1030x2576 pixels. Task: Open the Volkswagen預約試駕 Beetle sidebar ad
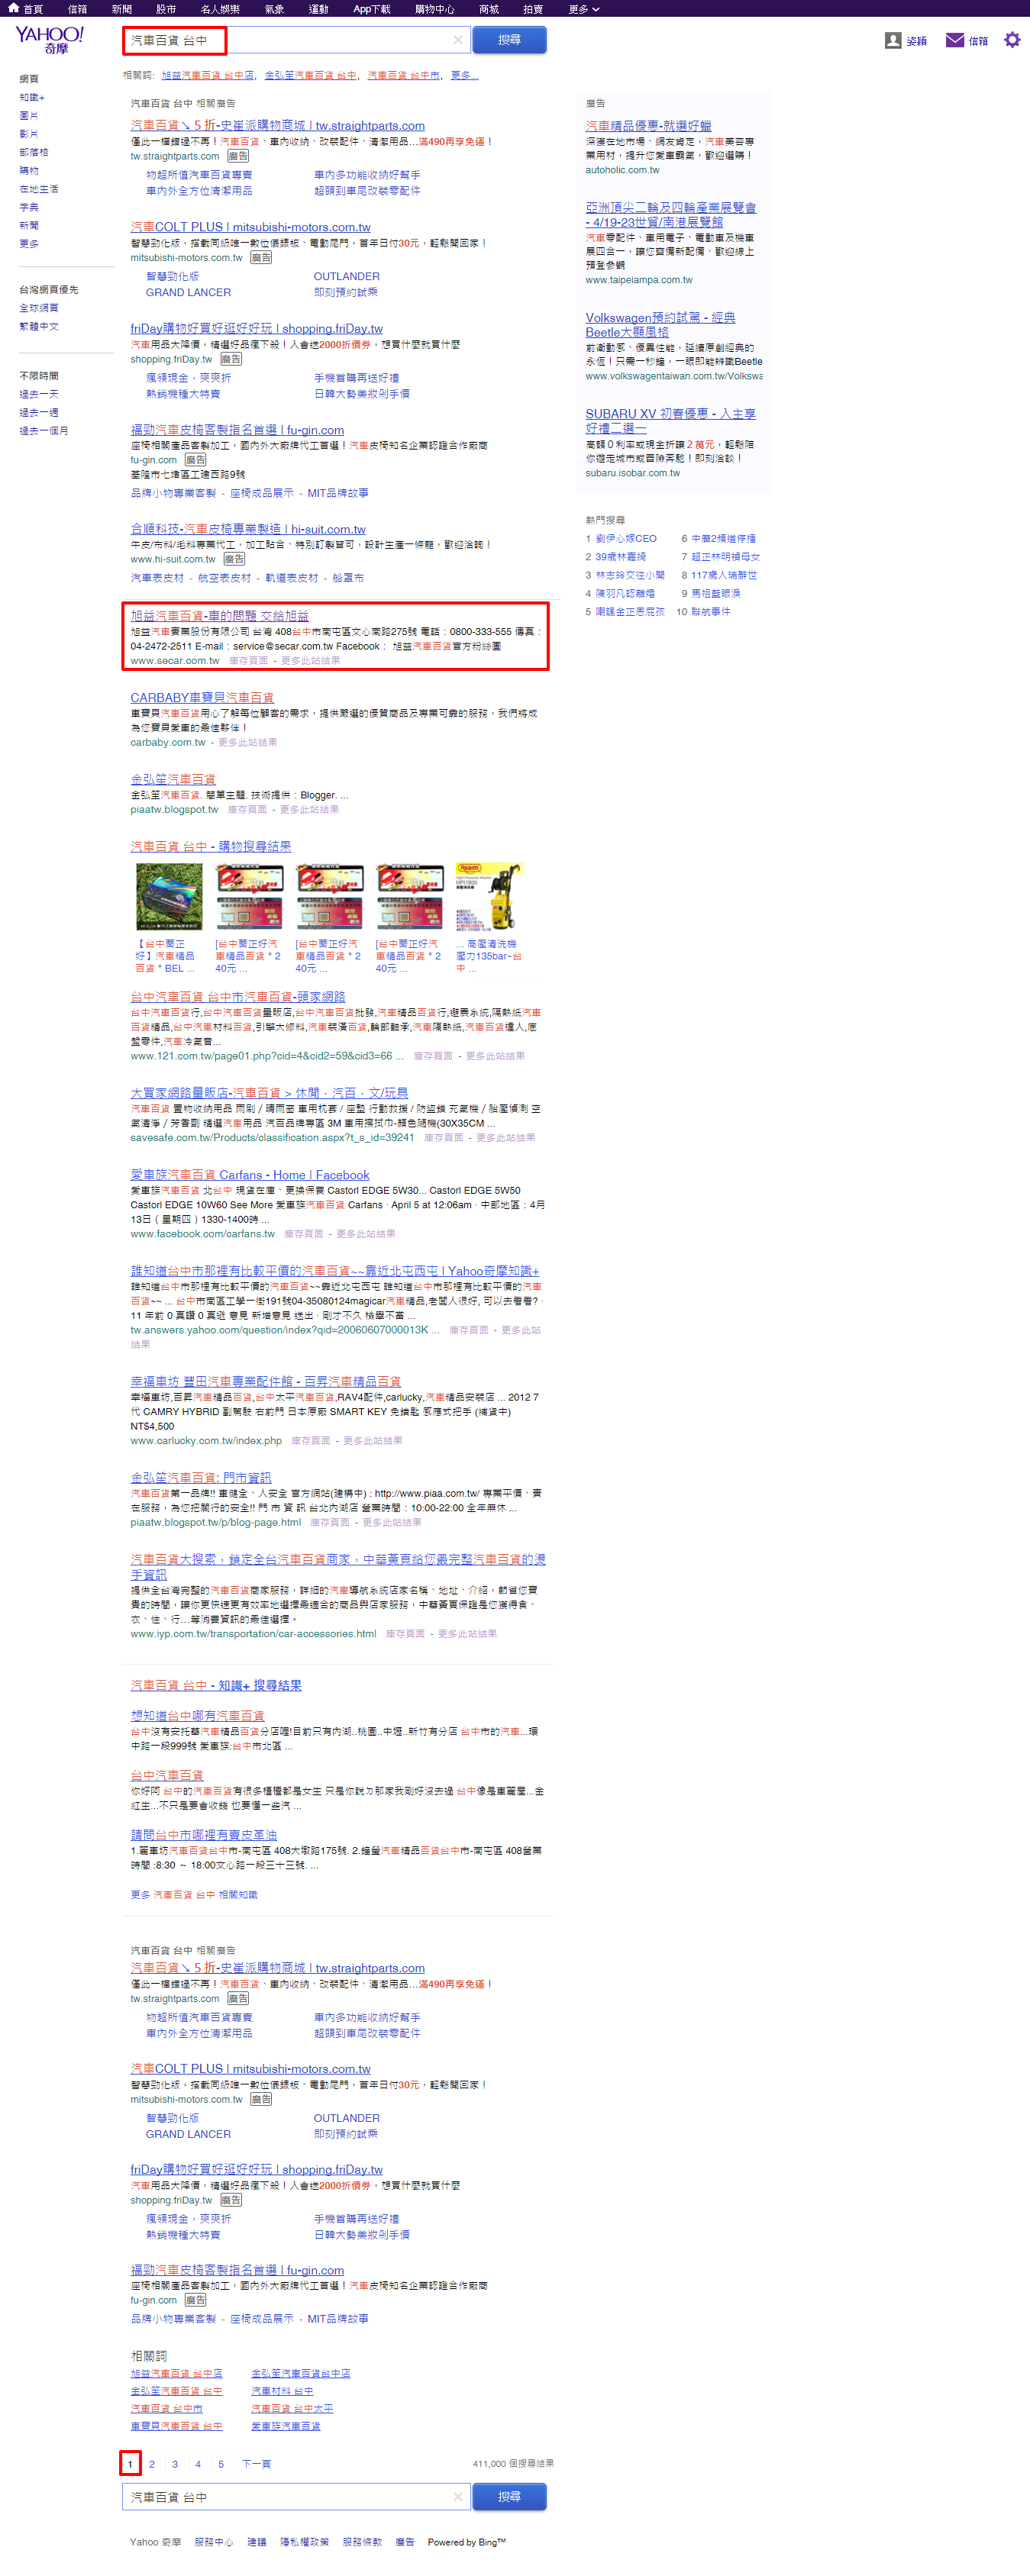pyautogui.click(x=660, y=324)
